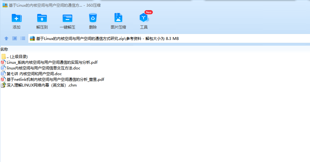The height and width of the screenshot is (162, 310).
Task: Click the zip archive icon in path bar
Action: click(x=32, y=38)
